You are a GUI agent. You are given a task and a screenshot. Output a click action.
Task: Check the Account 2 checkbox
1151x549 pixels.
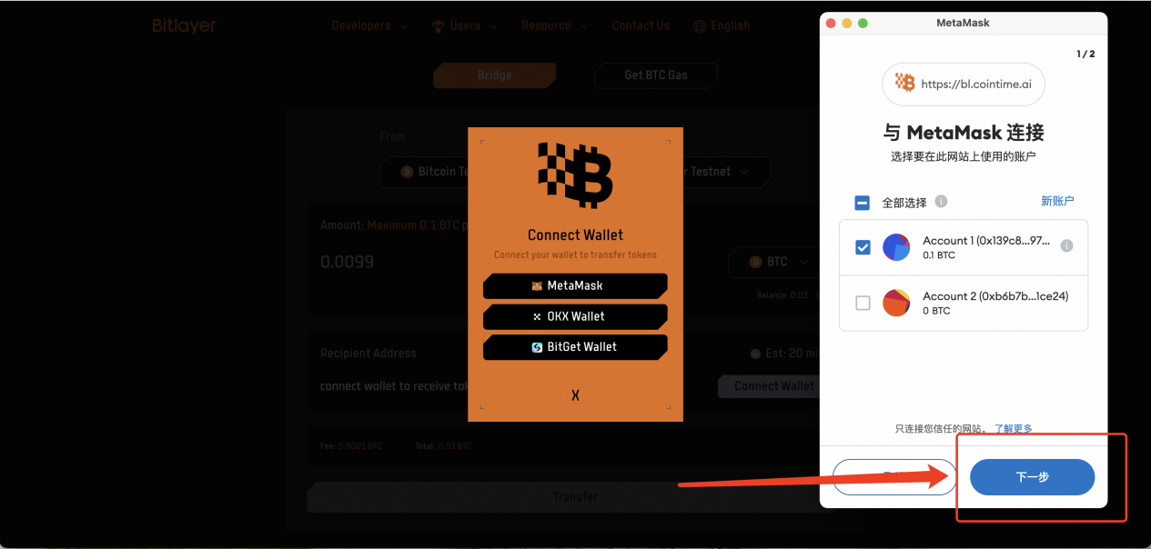863,303
